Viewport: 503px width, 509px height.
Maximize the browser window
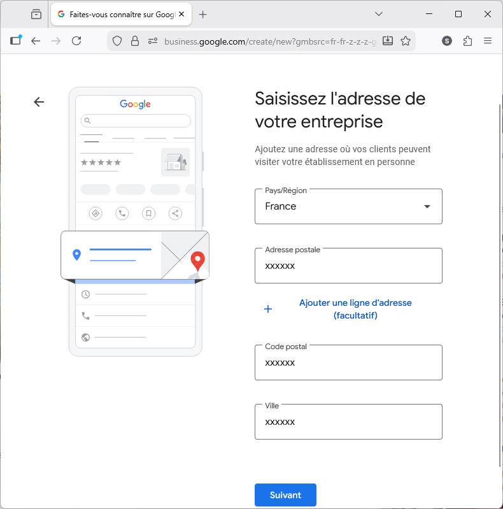458,14
